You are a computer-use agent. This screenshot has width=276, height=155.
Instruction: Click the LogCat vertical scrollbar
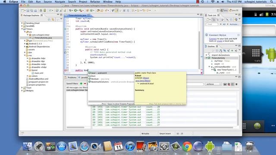[238, 117]
